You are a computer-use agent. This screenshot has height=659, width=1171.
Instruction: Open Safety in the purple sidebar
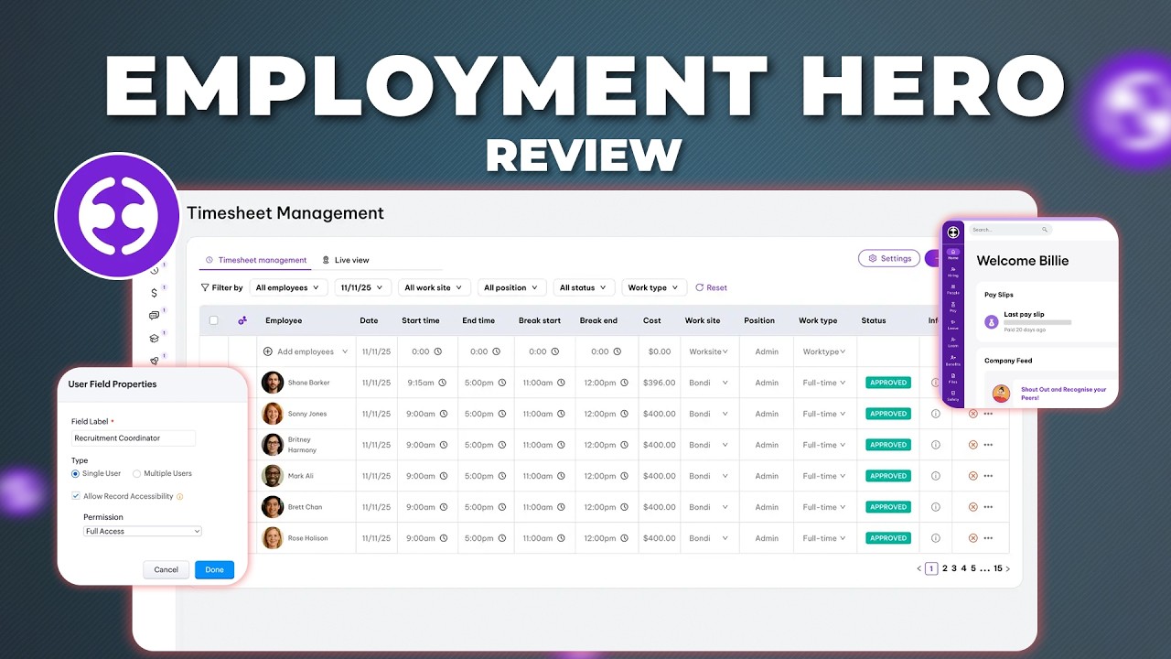(953, 396)
